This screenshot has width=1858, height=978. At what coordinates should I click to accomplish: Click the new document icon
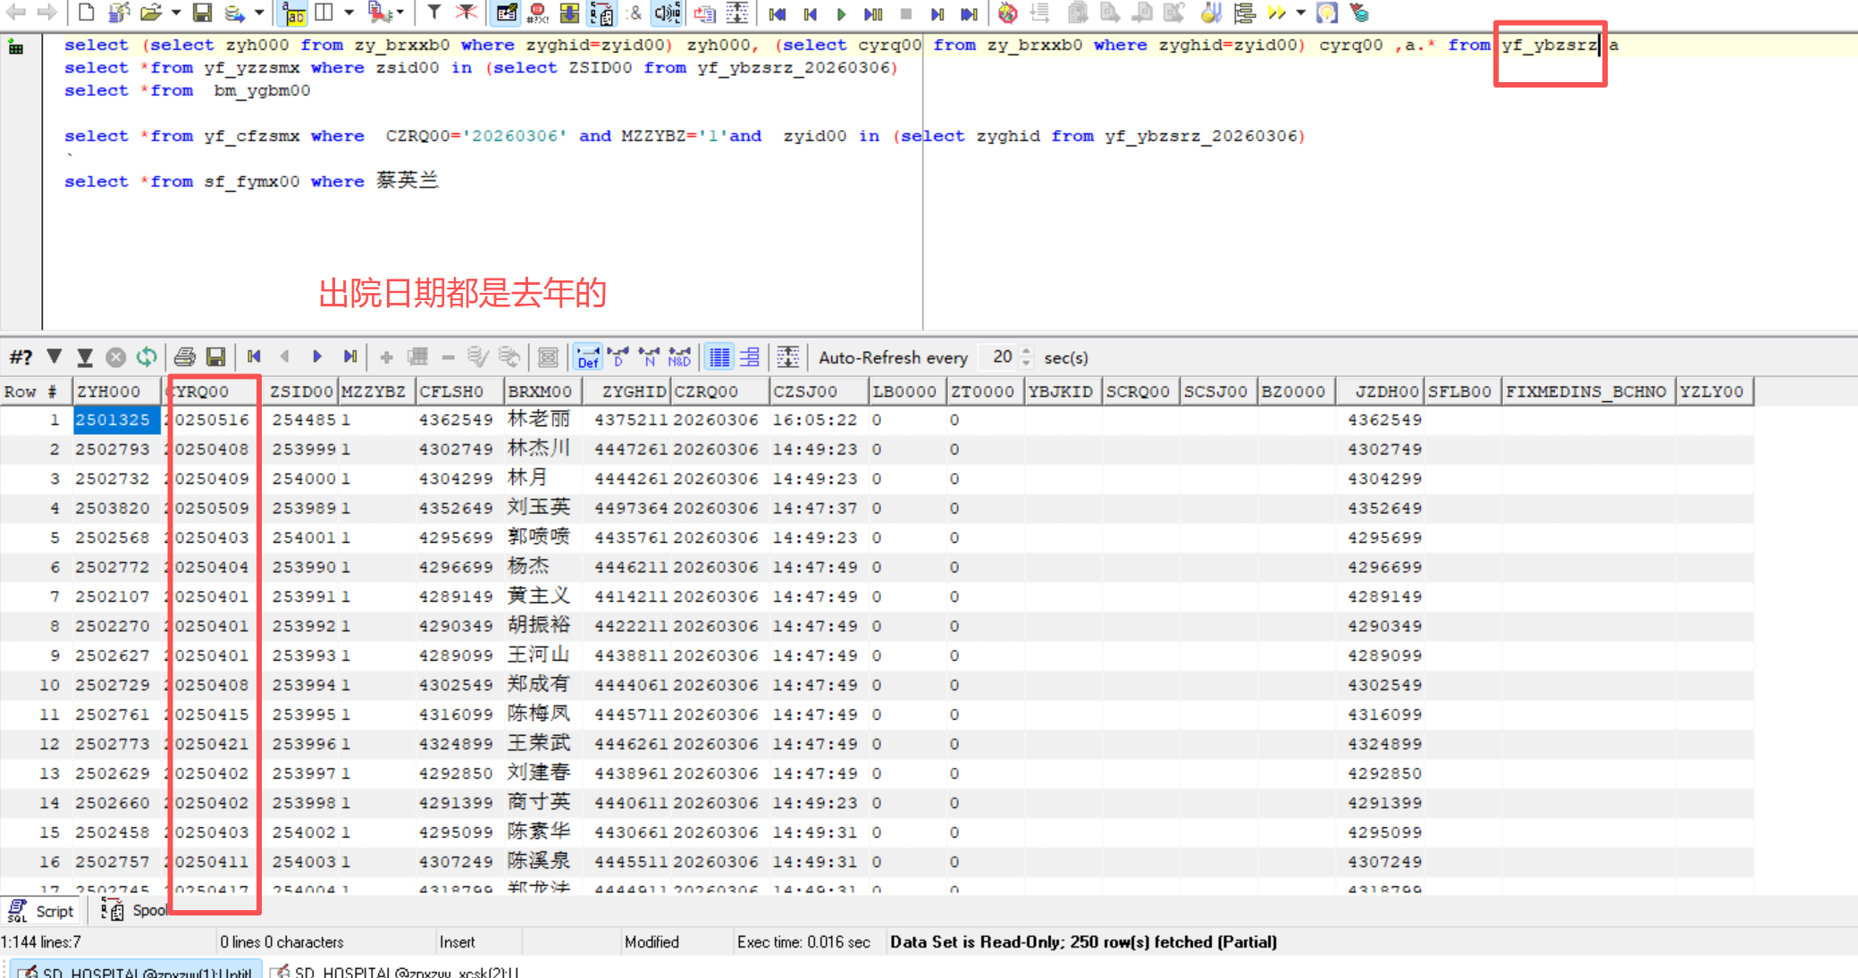coord(86,13)
